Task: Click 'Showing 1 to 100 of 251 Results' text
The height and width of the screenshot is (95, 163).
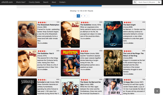Action: pyautogui.click(x=81, y=11)
